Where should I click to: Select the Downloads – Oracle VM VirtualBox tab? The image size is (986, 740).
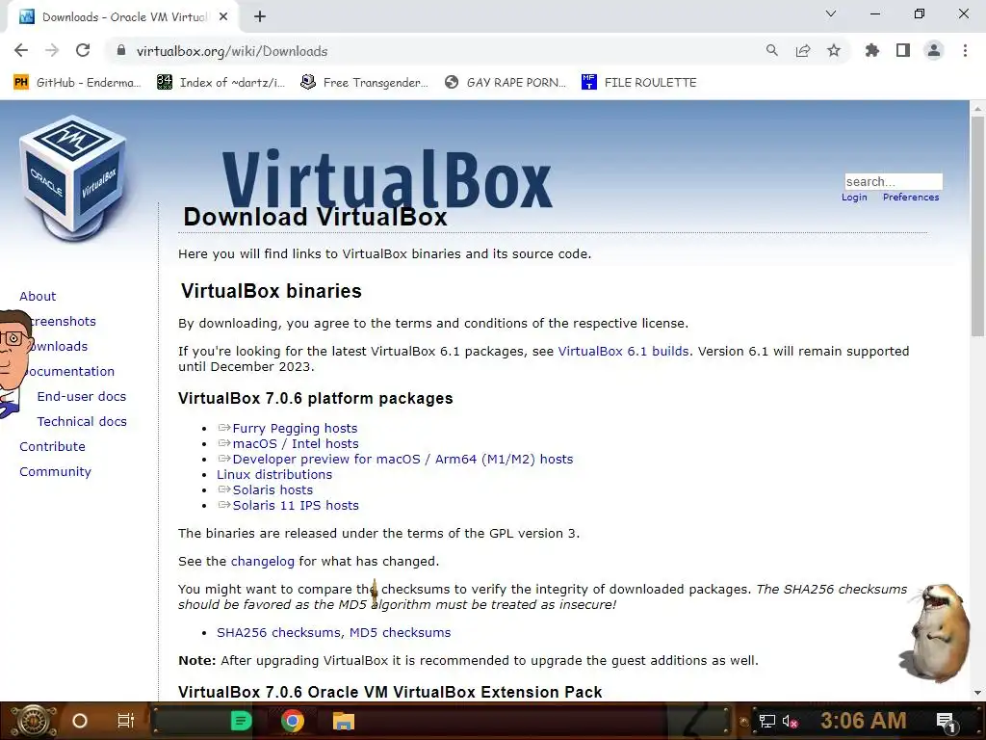click(x=122, y=17)
